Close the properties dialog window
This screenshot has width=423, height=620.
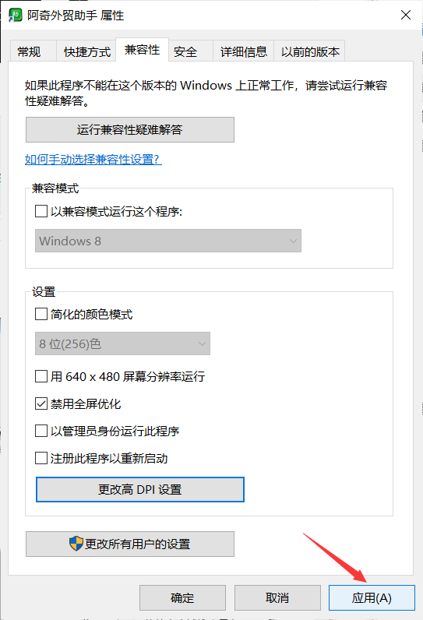pos(406,15)
